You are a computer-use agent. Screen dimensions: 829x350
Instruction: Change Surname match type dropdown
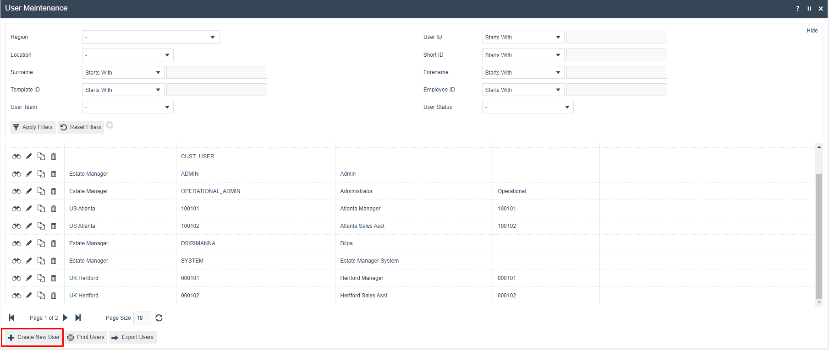[123, 72]
